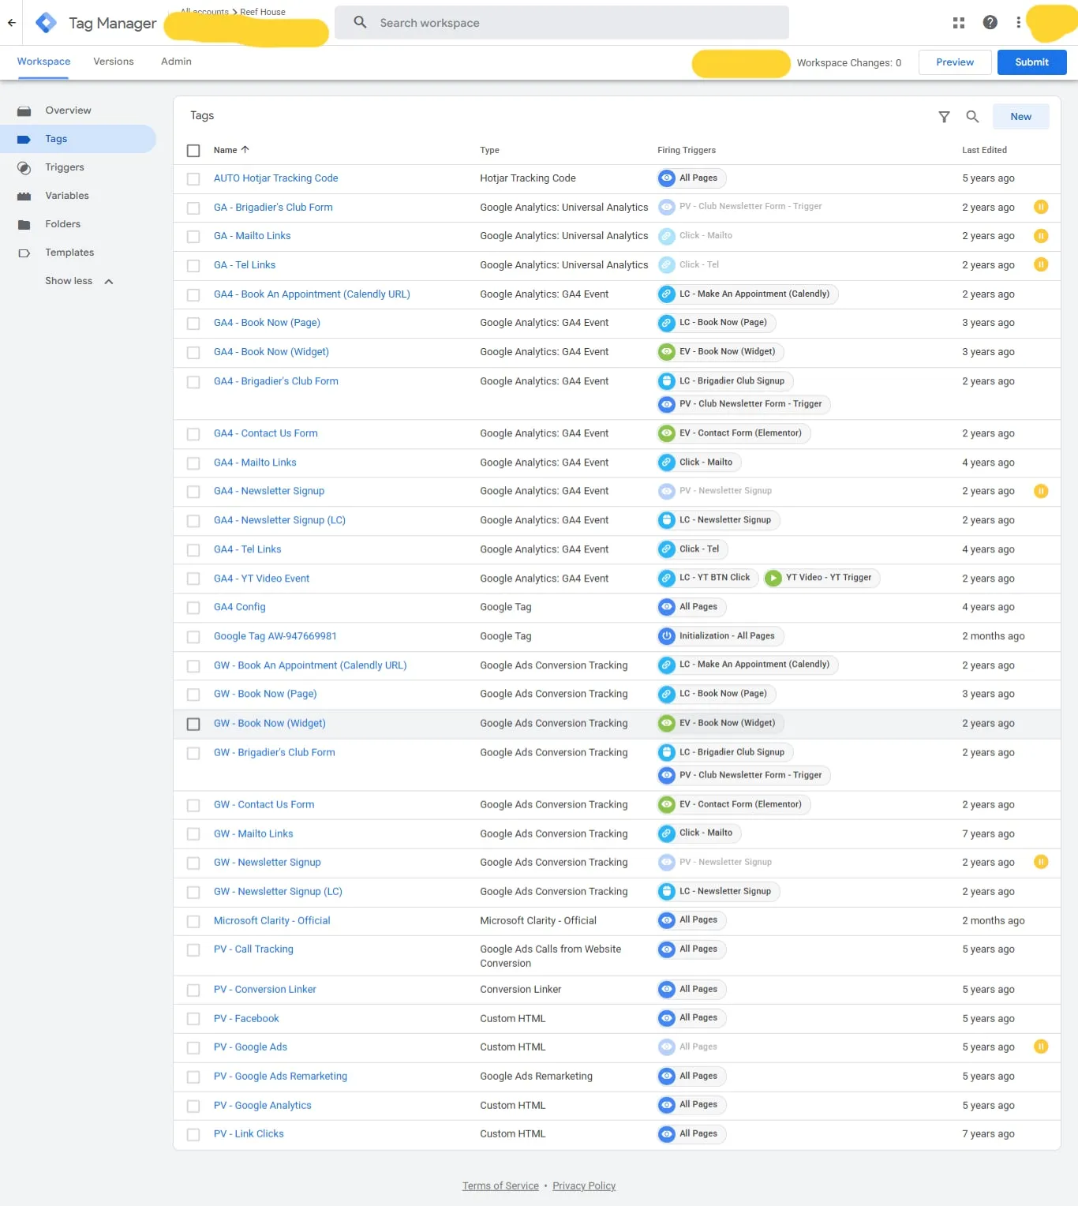Switch to the Admin tab
This screenshot has width=1078, height=1206.
176,62
